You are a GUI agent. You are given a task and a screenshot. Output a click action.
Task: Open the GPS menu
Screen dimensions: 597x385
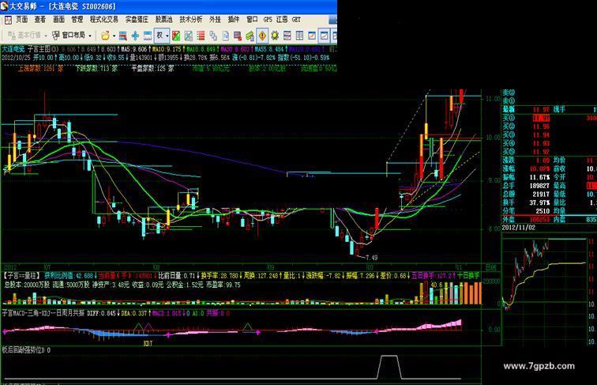coord(268,20)
